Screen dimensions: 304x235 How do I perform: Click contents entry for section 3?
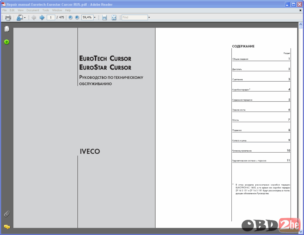tap(261, 79)
